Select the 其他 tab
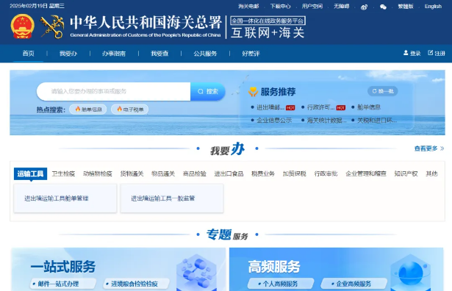 (x=432, y=173)
